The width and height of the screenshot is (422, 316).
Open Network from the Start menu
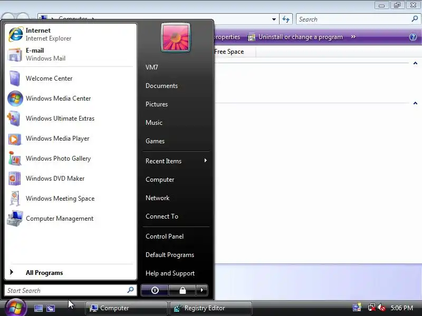tap(176, 198)
